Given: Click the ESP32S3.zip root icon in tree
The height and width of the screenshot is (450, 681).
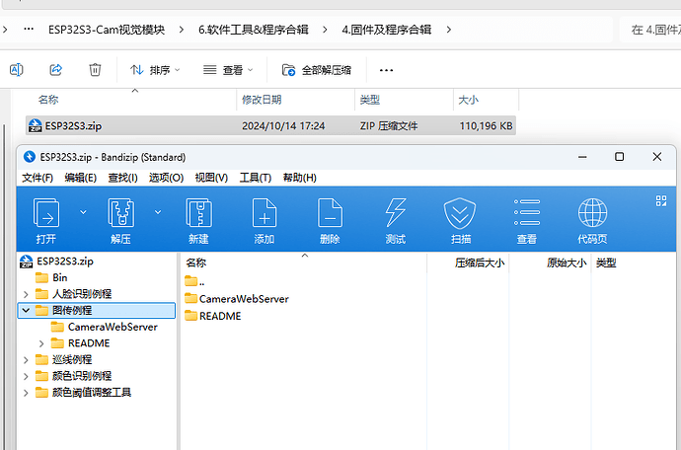Looking at the screenshot, I should coord(27,262).
